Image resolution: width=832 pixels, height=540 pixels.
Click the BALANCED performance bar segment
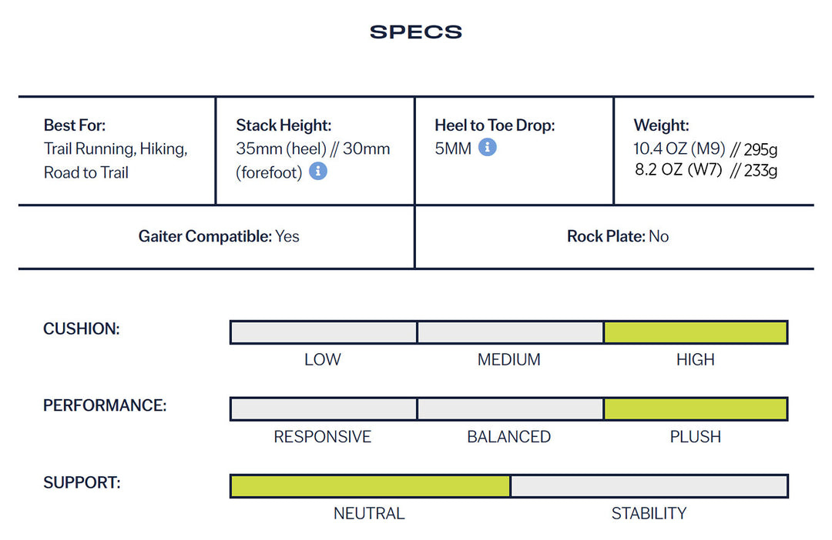[510, 409]
